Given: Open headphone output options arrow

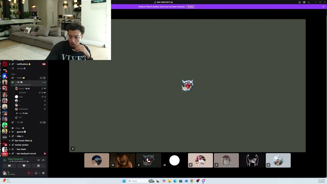Looking at the screenshot, I should click(39, 173).
